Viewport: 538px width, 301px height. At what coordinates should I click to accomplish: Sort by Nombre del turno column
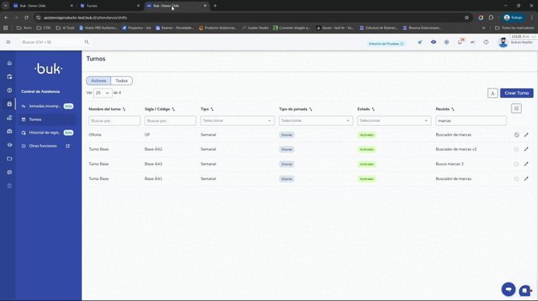pyautogui.click(x=107, y=109)
